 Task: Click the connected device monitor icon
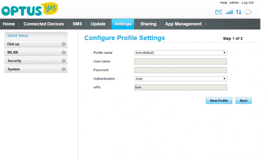[x=248, y=12]
